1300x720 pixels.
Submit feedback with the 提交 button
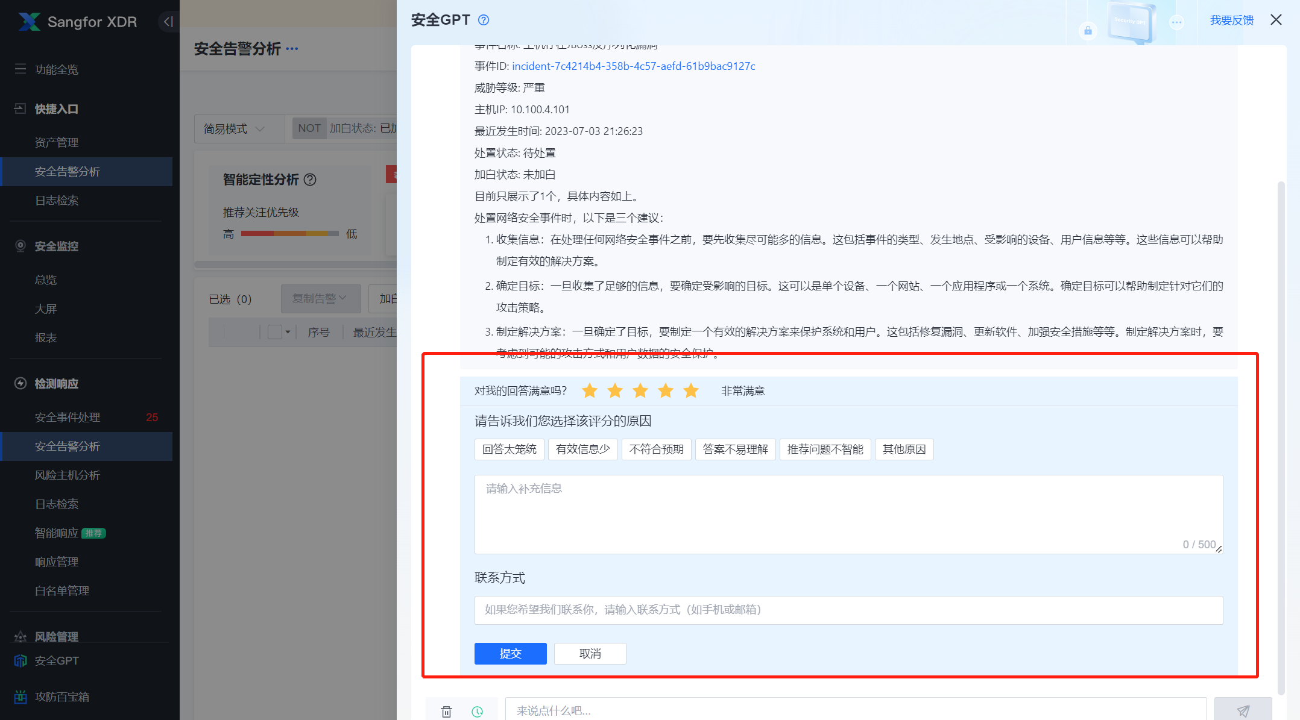510,654
